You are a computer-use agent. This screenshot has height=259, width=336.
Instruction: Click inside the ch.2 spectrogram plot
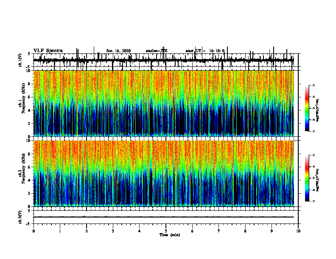click(x=163, y=174)
